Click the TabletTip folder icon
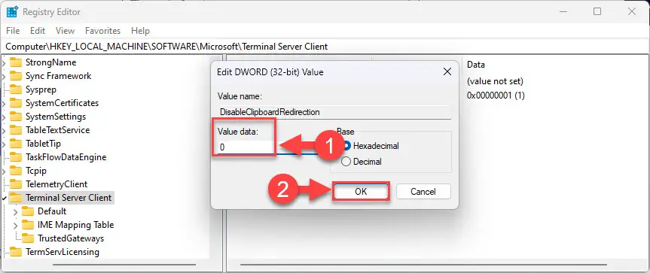 point(16,144)
